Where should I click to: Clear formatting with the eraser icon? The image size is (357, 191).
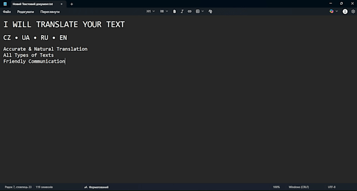click(210, 12)
